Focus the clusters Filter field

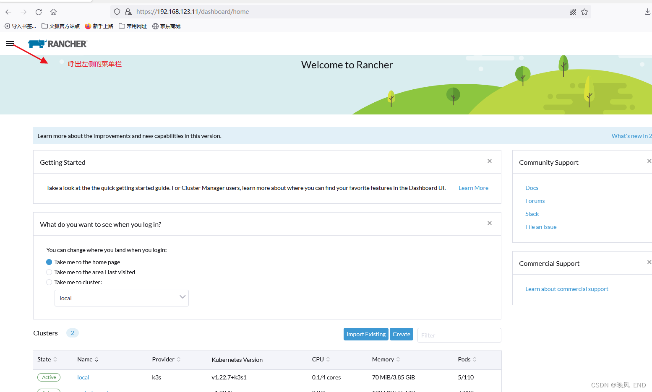pos(459,335)
